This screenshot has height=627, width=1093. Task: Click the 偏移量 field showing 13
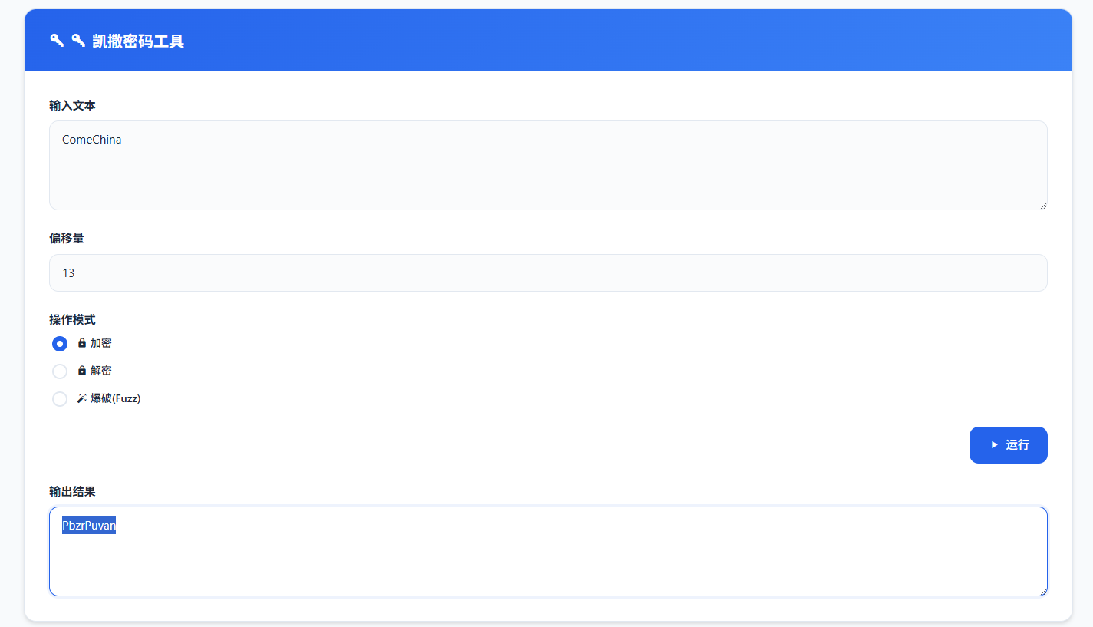point(548,272)
